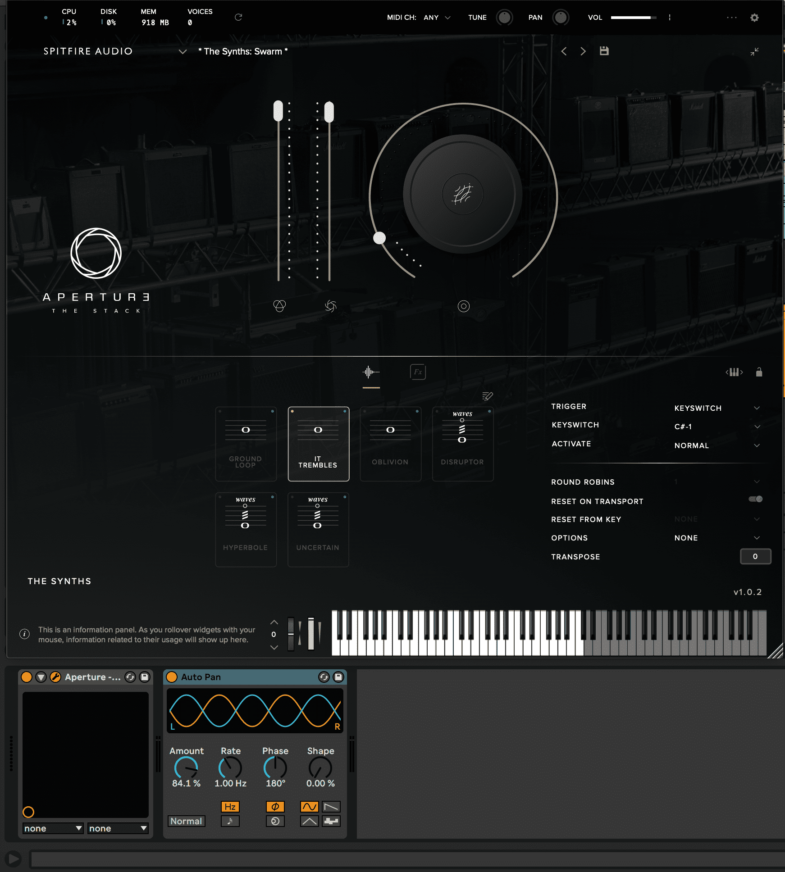Select the Uncertain technique

pos(319,530)
